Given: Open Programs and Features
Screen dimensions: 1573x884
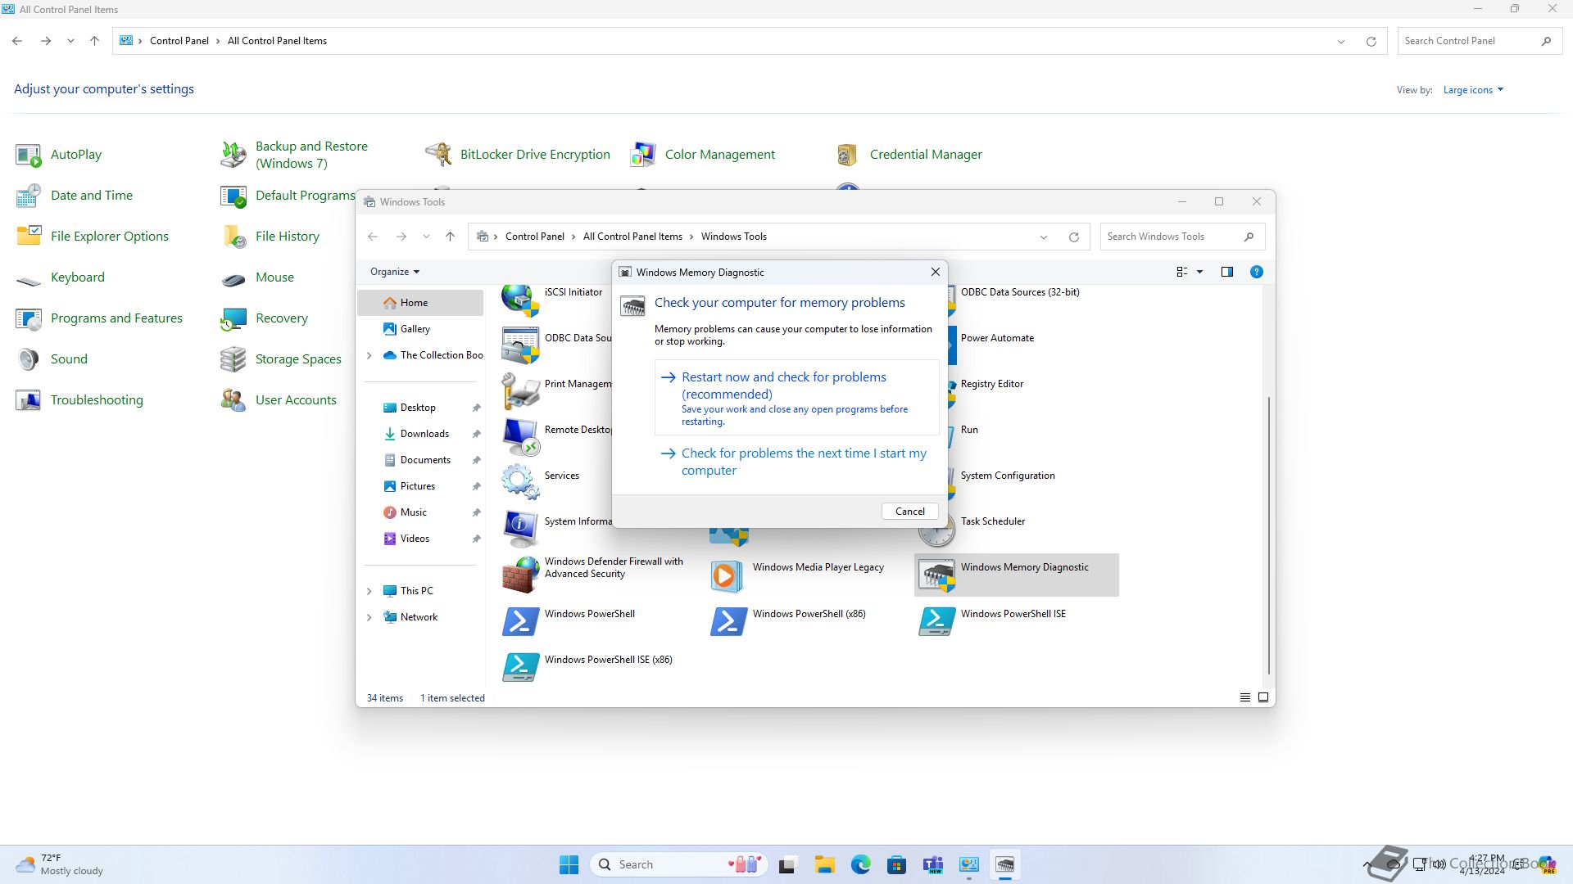Looking at the screenshot, I should (99, 318).
